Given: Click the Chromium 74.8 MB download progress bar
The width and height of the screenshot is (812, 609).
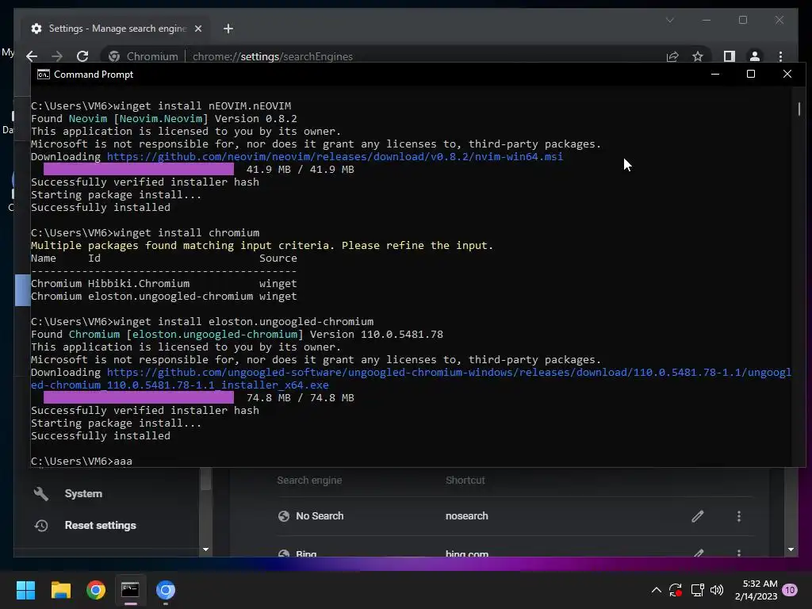Looking at the screenshot, I should [x=138, y=398].
